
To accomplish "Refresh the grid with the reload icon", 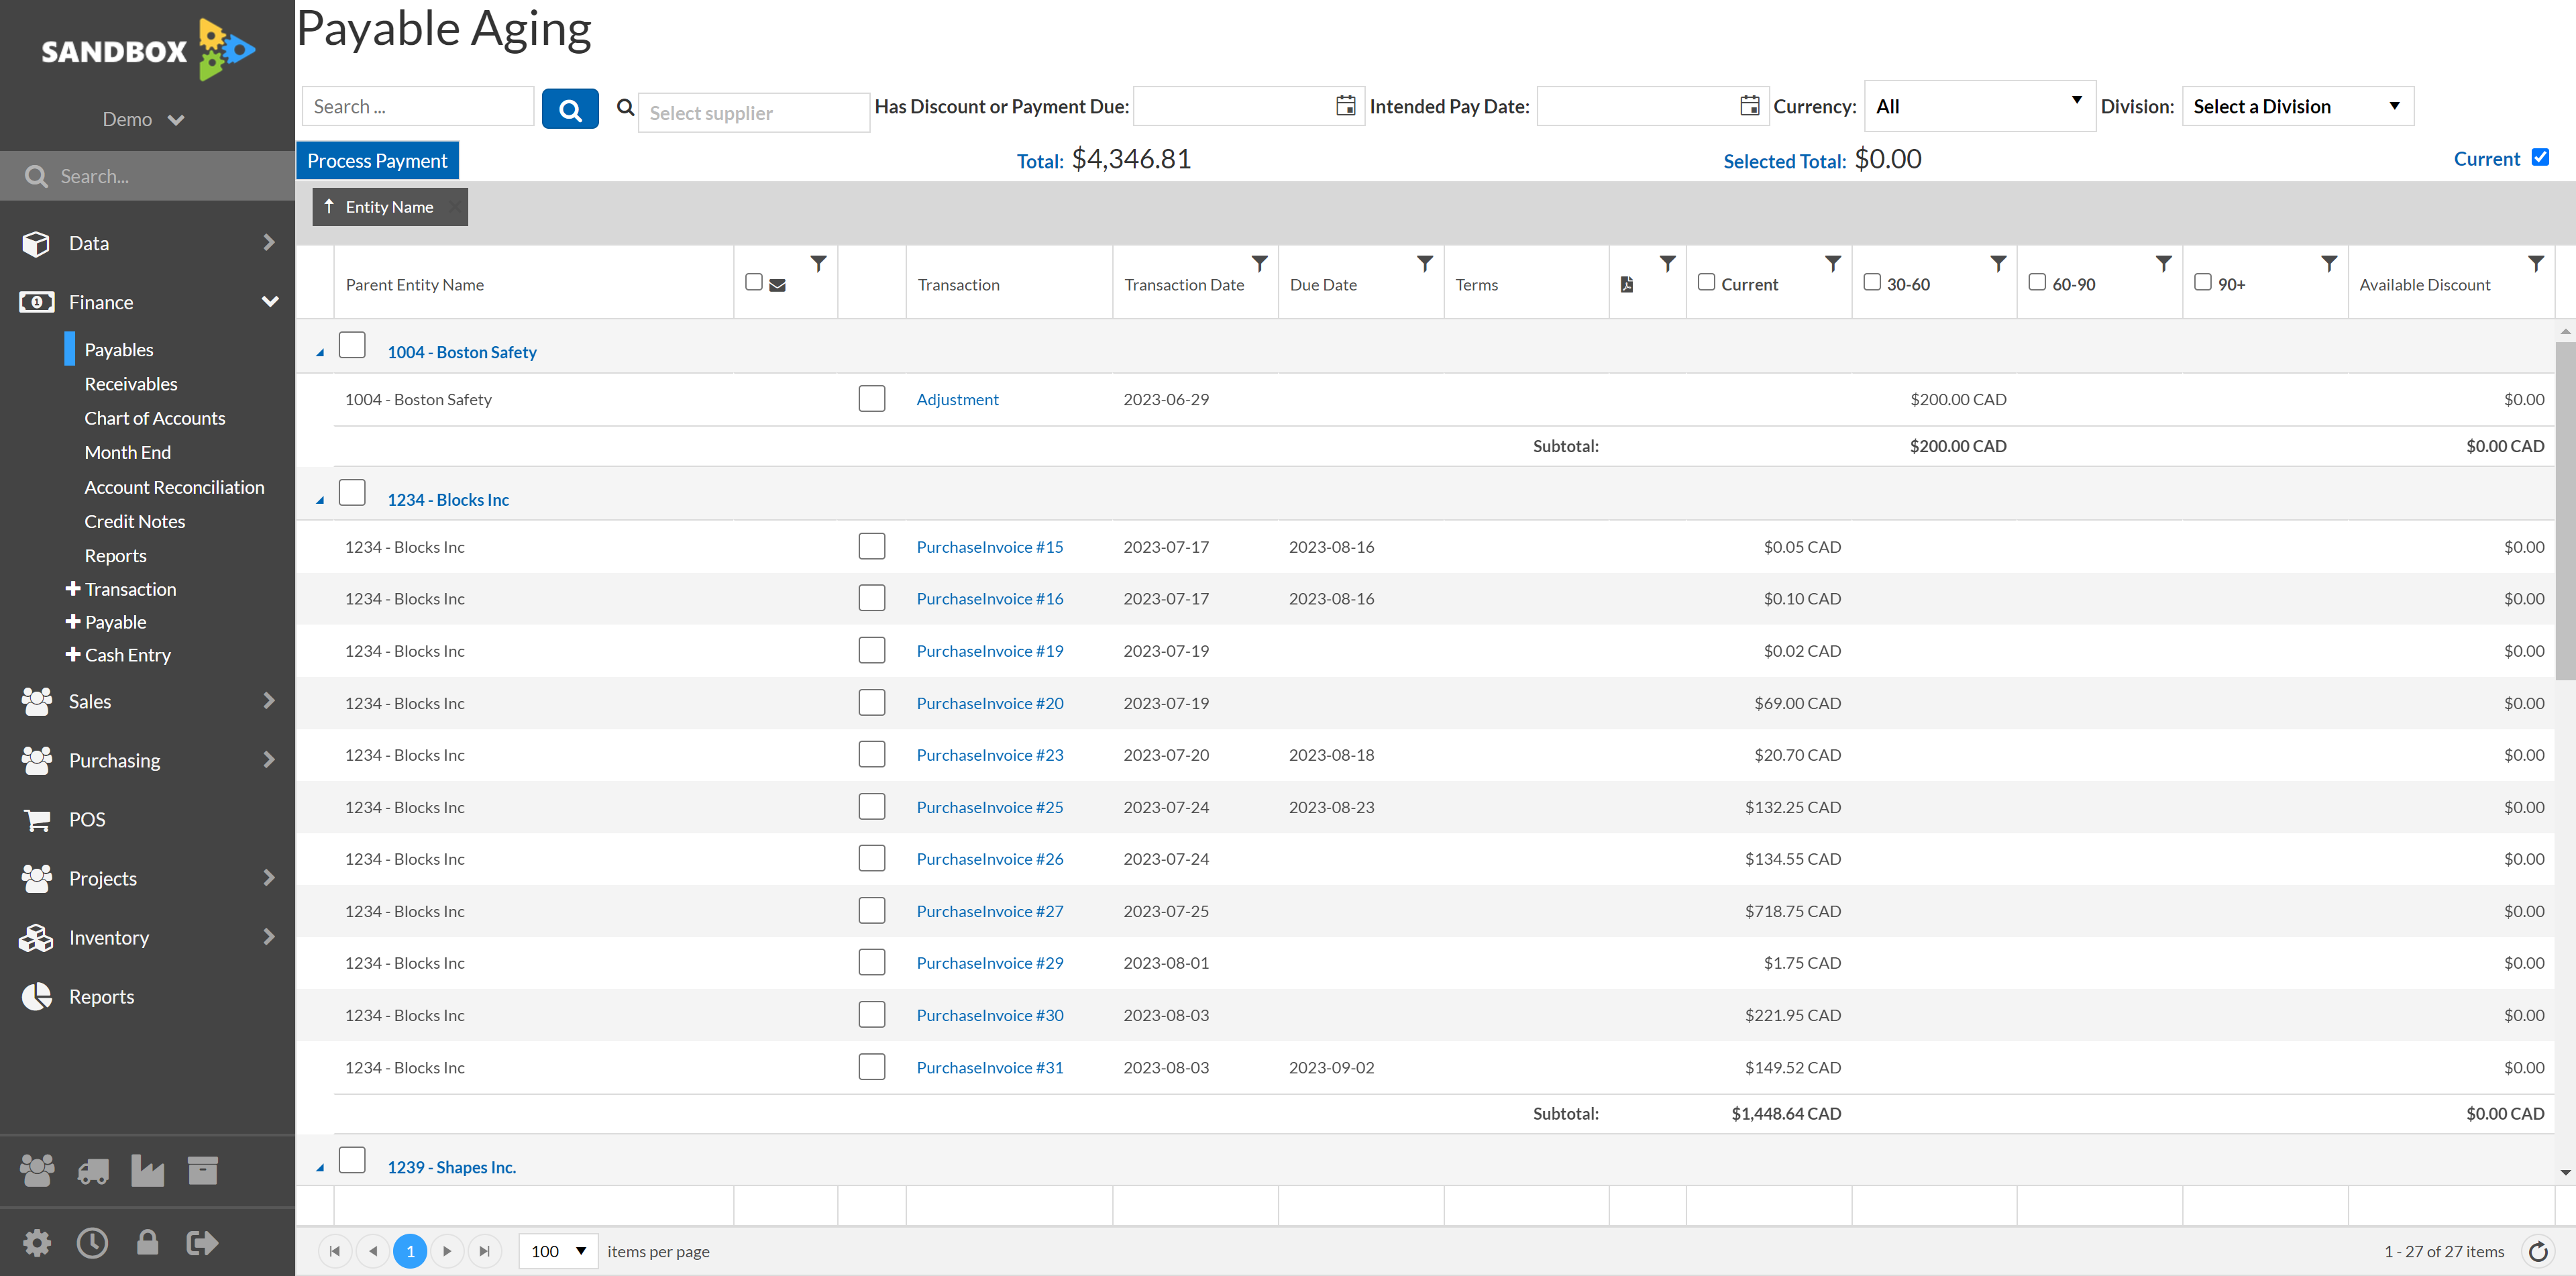I will [x=2537, y=1251].
